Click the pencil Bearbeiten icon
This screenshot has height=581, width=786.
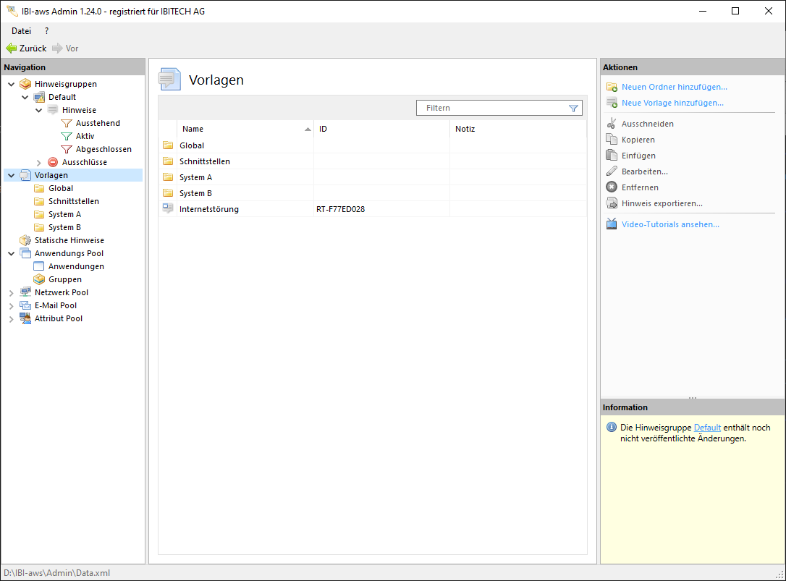612,171
